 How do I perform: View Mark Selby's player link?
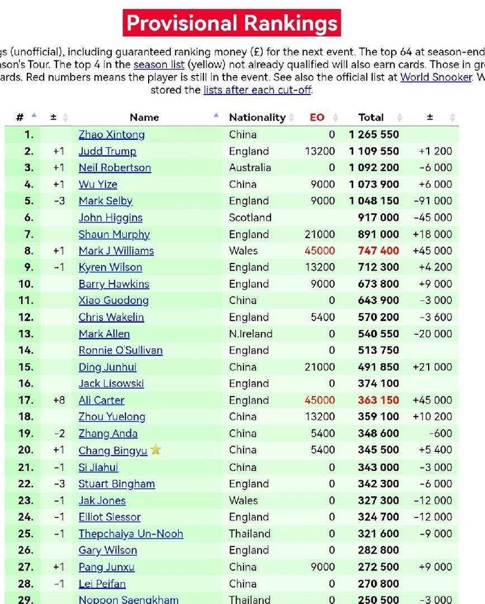coord(106,201)
